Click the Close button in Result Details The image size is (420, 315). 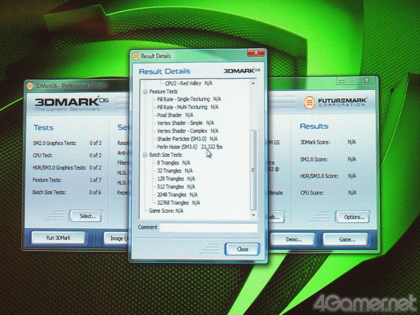(x=242, y=249)
